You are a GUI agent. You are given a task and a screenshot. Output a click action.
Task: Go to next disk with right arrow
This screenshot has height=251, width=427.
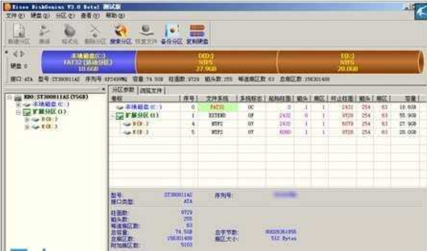22,54
